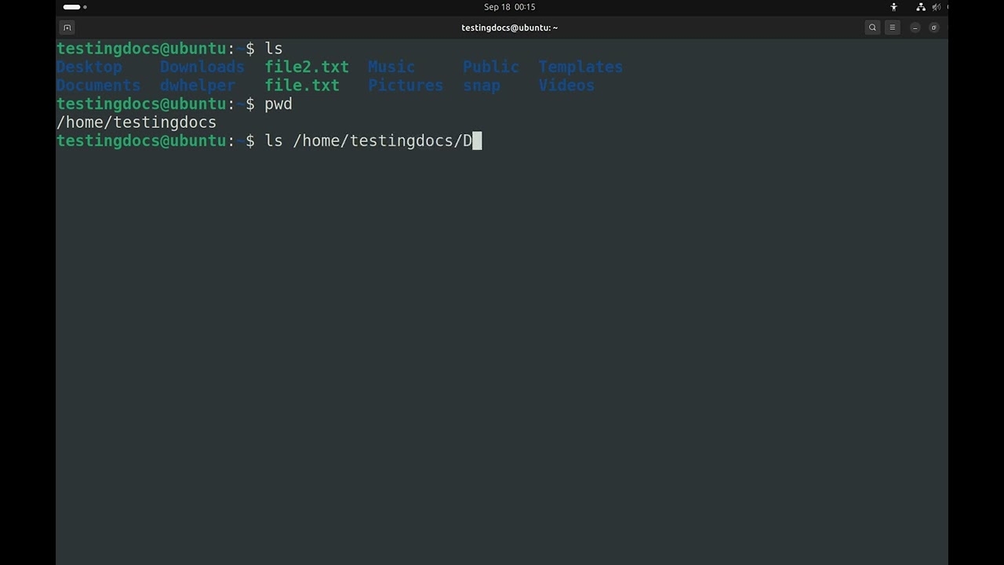Click the Desktop directory name
Viewport: 1004px width, 565px height.
(x=89, y=67)
